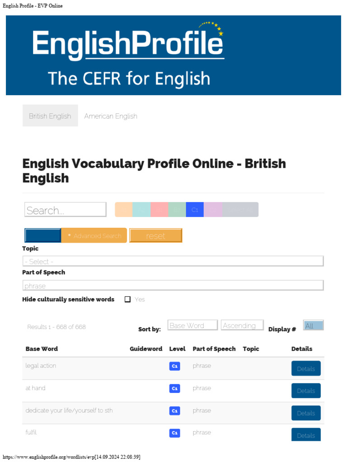Open the Part of Speech dropdown
Screen dimensions: 347x462
[173, 286]
